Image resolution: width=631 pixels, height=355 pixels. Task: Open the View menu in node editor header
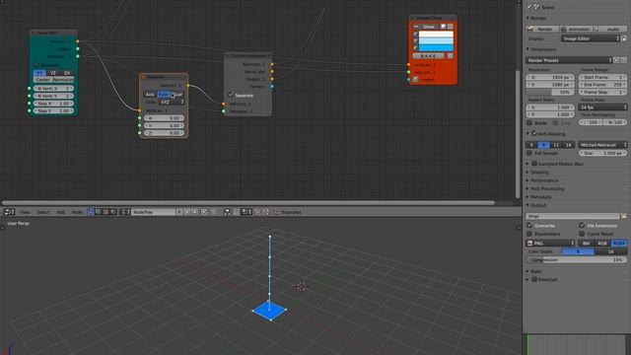coord(25,212)
